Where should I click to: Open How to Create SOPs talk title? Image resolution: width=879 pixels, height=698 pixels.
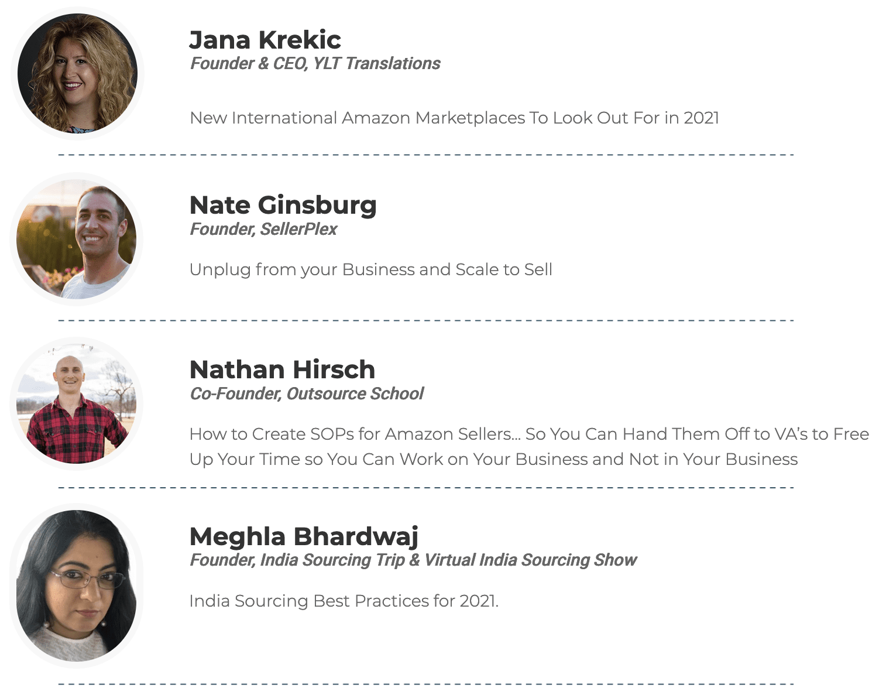pyautogui.click(x=529, y=447)
